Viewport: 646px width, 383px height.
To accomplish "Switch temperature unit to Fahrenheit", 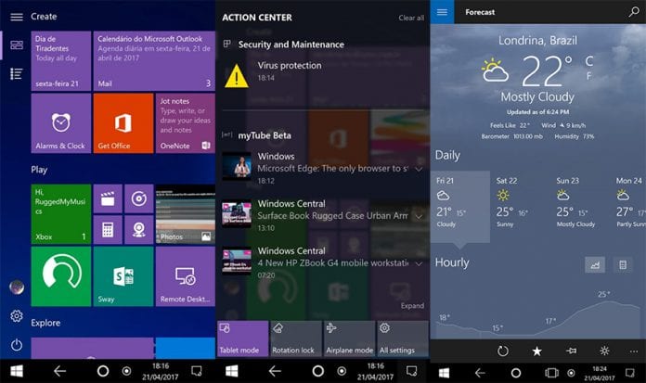I will 589,76.
